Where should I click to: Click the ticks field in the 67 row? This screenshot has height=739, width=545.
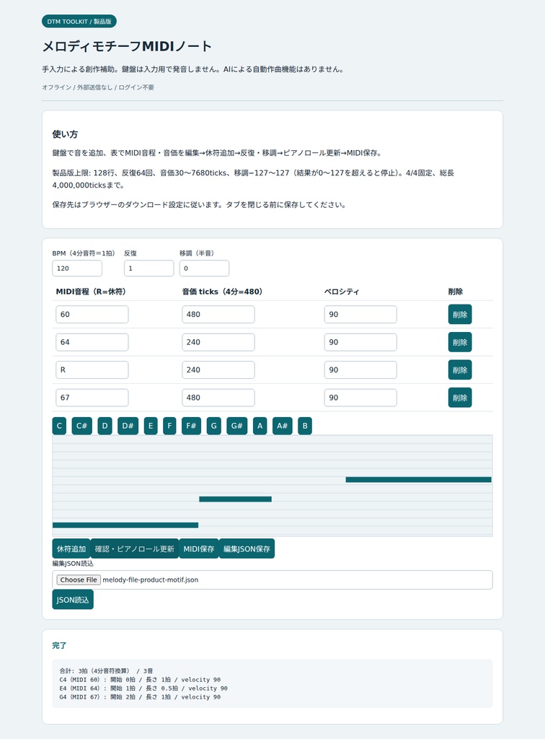[x=218, y=398]
